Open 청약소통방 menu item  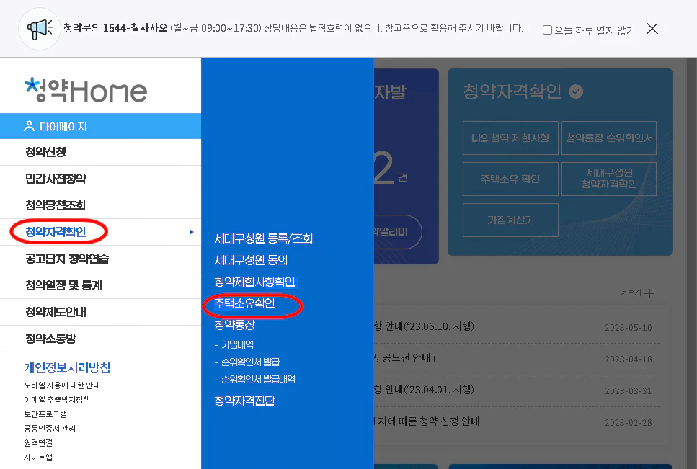[100, 339]
